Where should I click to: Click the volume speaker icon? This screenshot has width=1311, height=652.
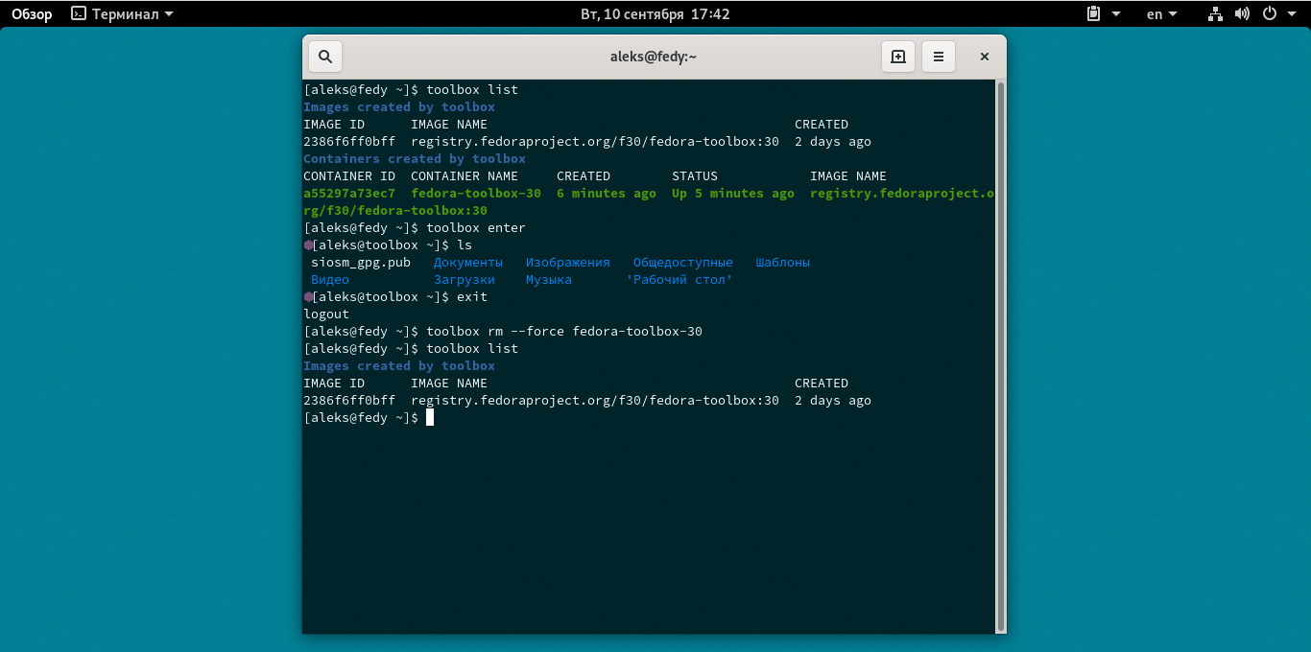coord(1242,14)
